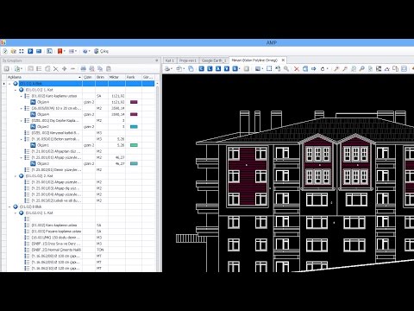Click the blue X square icon in drawing toolbar
The height and width of the screenshot is (311, 414).
[x=218, y=69]
